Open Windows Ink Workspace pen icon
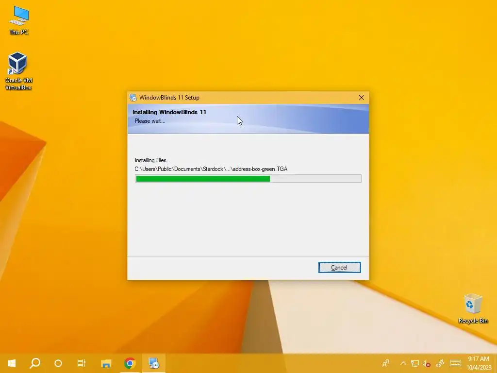 coord(440,363)
